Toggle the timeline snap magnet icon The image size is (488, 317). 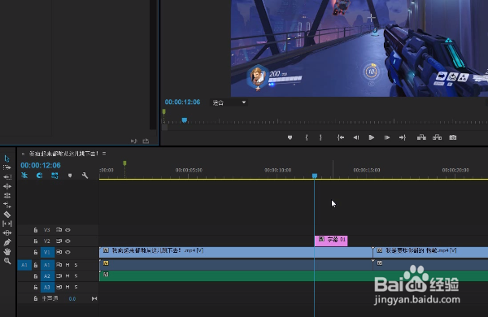point(39,176)
